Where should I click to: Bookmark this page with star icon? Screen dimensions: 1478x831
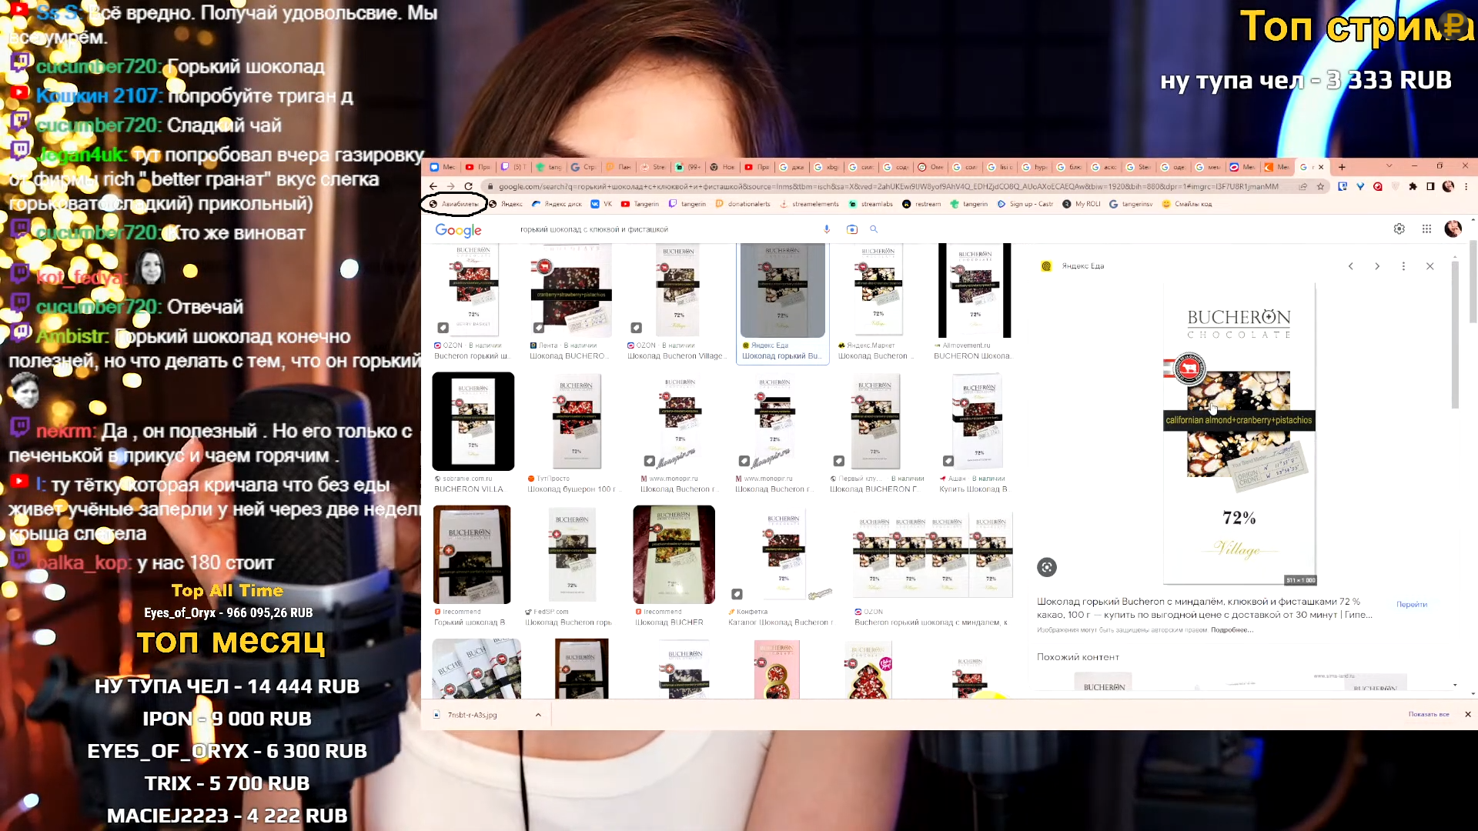[1321, 186]
